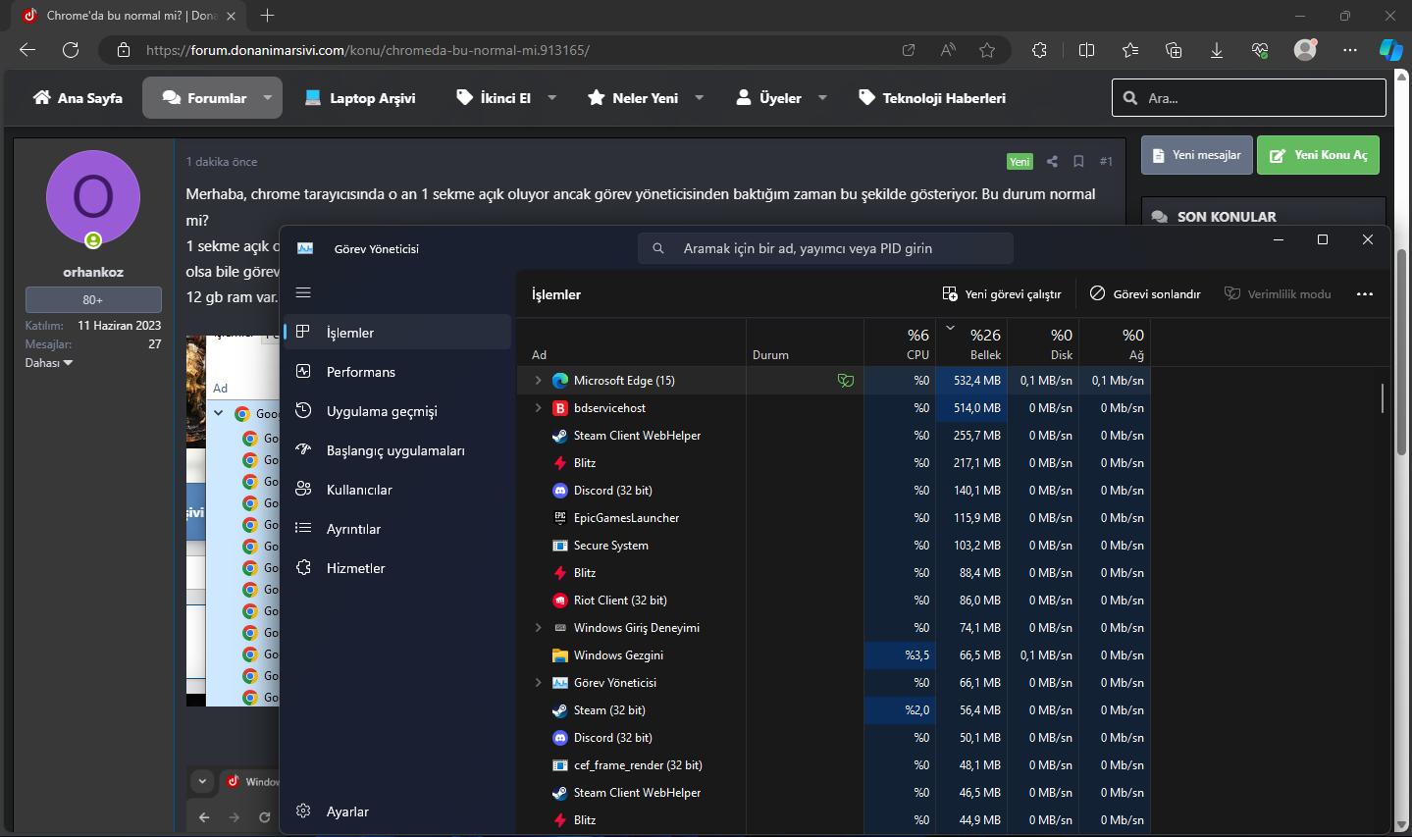Screen dimensions: 1412x837
Task: Open Hizmetler page in Task Manager
Action: pos(397,568)
